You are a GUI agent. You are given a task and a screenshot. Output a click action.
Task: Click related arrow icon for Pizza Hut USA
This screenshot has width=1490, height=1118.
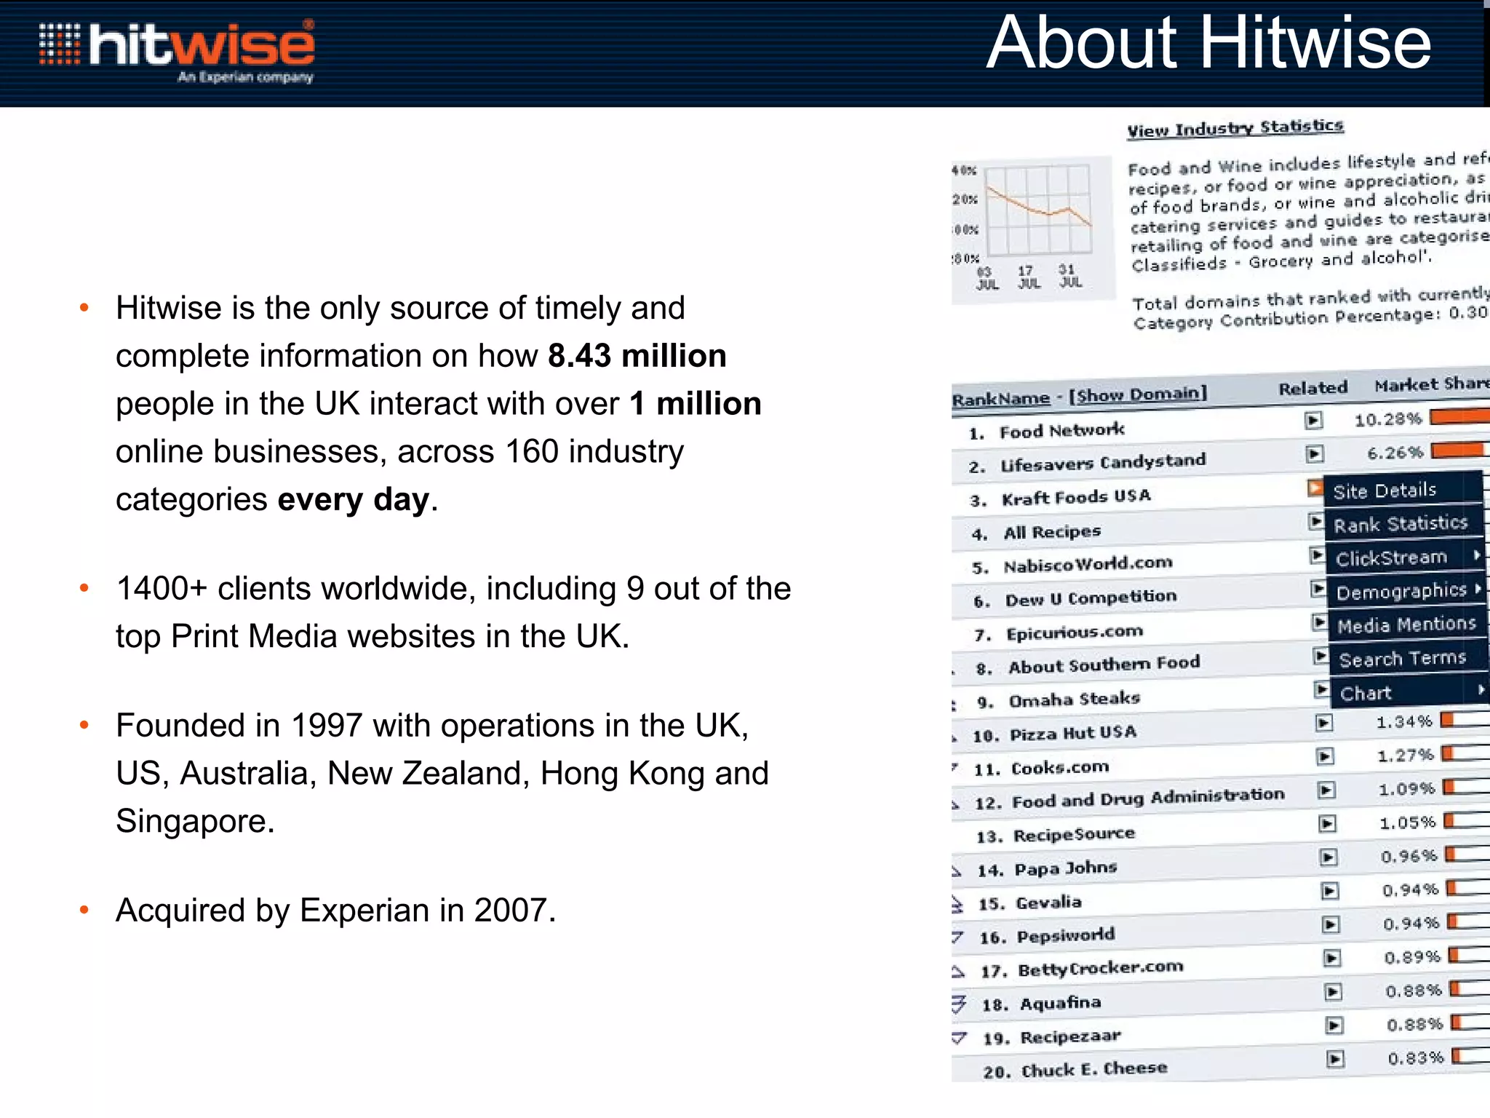point(1324,723)
